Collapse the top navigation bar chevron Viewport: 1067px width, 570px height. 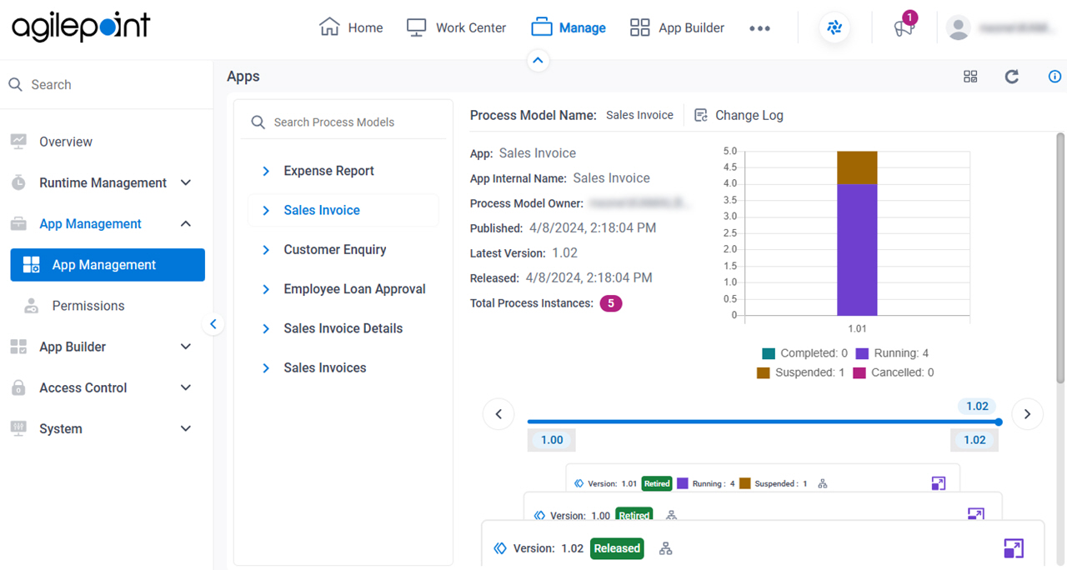[538, 60]
